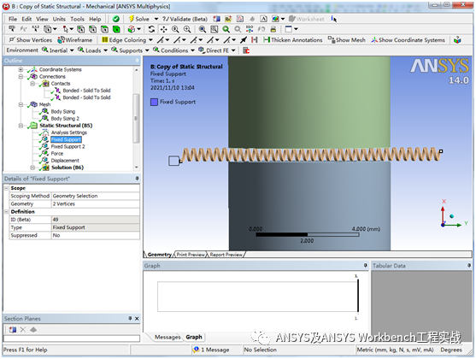Screen dimensions: 476x359
Task: Toggle Show Vertices
Action: pos(31,40)
